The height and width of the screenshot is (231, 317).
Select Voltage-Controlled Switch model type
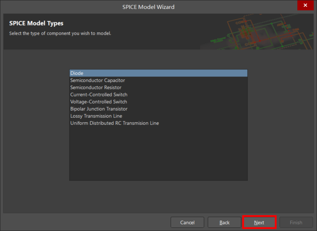pos(99,102)
